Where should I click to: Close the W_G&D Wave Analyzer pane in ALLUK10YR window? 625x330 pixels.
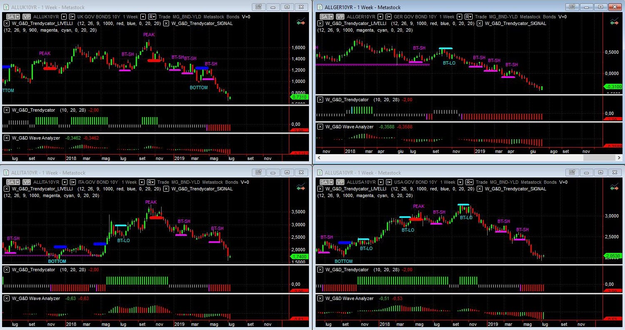click(7, 138)
